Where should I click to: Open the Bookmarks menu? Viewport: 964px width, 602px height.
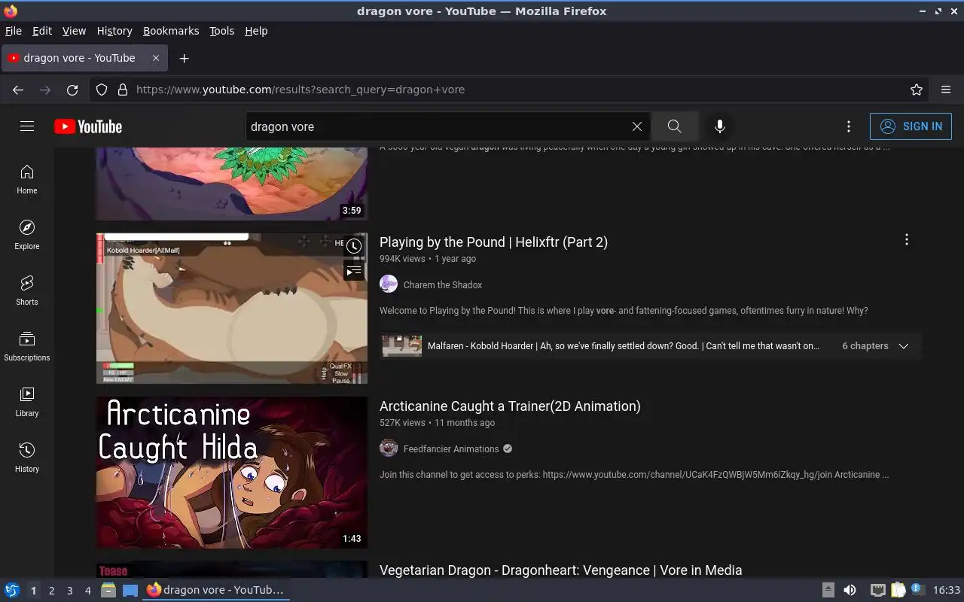[171, 31]
